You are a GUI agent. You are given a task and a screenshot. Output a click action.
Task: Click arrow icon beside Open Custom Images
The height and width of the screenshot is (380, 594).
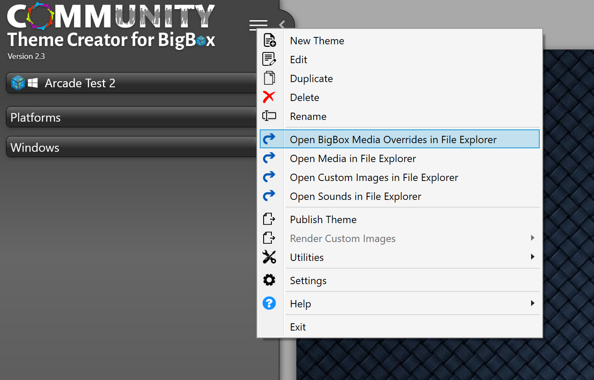point(269,177)
